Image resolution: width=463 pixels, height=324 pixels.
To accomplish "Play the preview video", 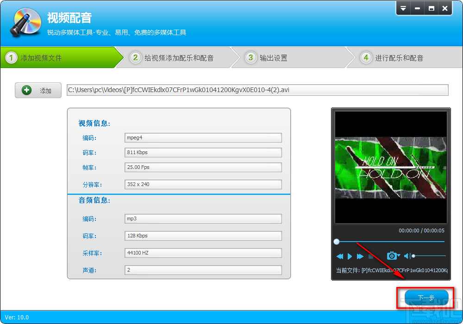I will click(x=350, y=256).
